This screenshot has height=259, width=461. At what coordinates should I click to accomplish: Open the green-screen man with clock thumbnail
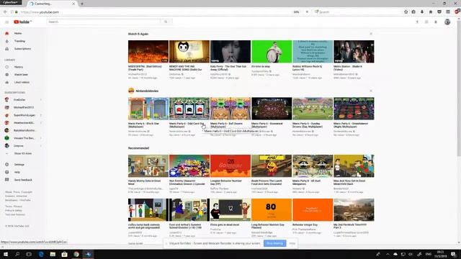[x=272, y=51]
